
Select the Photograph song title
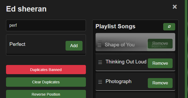pos(119,81)
